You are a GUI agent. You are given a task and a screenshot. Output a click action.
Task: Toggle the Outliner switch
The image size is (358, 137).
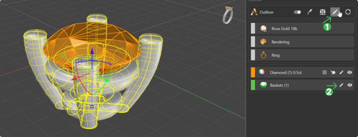pyautogui.click(x=297, y=12)
